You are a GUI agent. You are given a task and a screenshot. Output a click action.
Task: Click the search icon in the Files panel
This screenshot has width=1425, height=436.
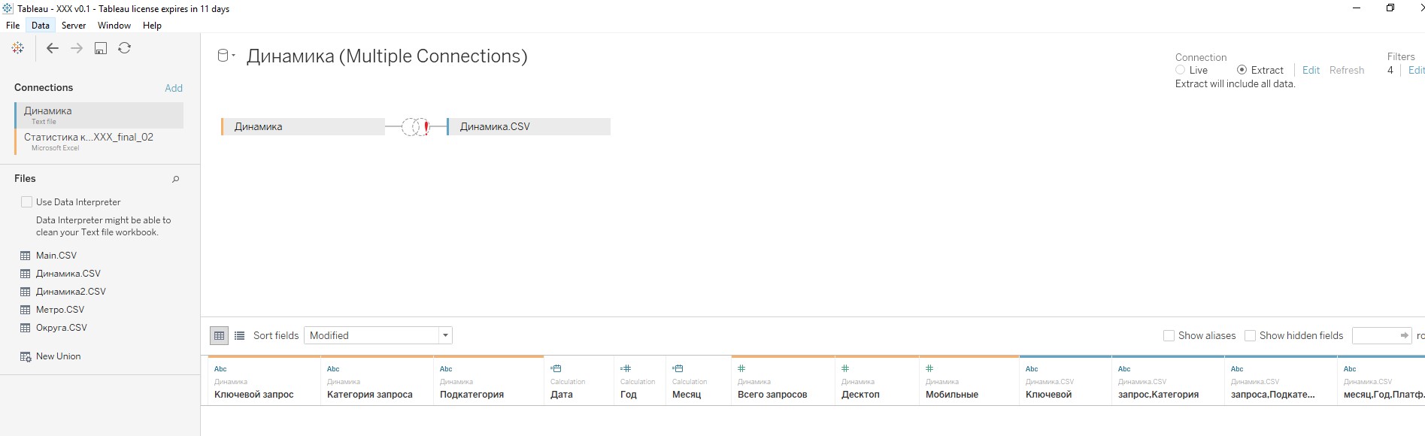pos(175,179)
